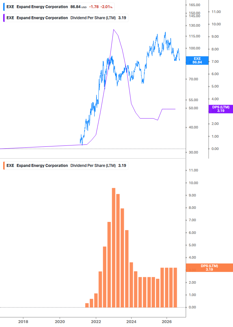Select the purple Dividend Per Share legend
The width and height of the screenshot is (233, 327).
(66, 18)
